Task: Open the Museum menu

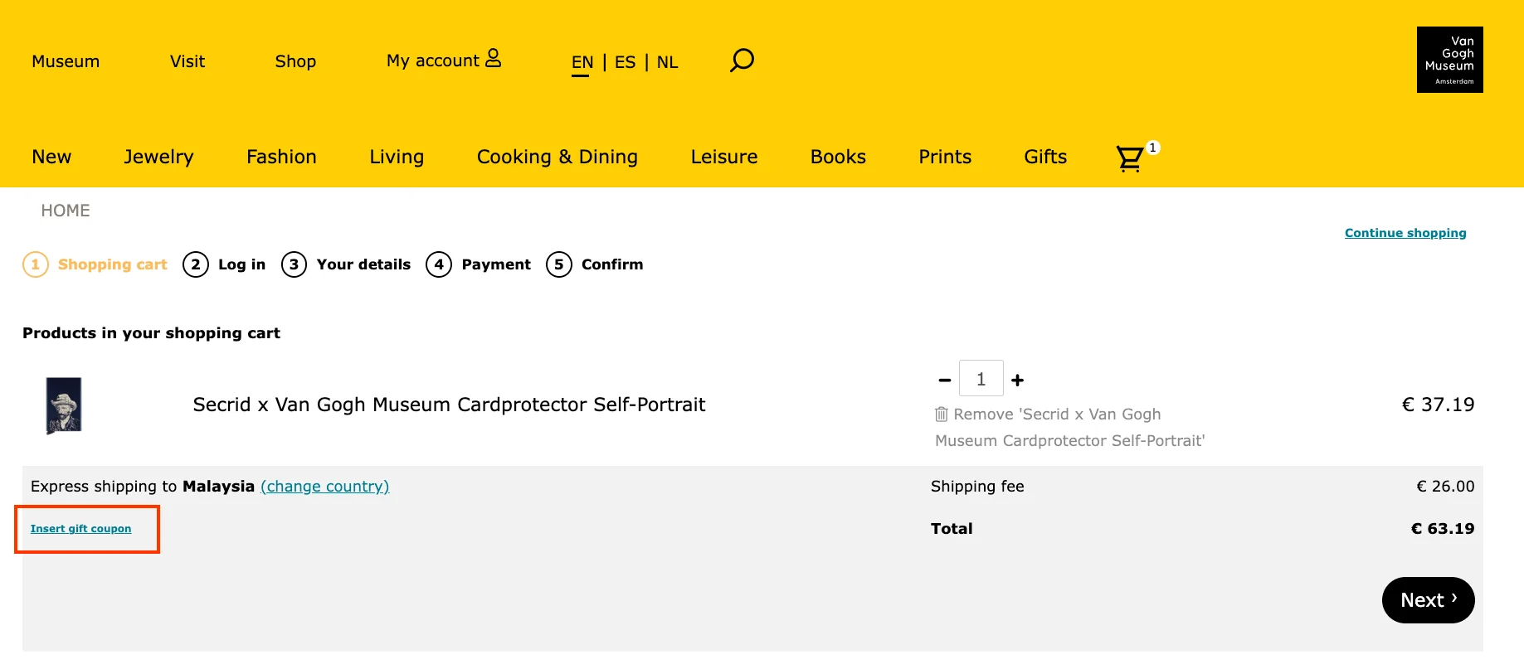Action: 66,61
